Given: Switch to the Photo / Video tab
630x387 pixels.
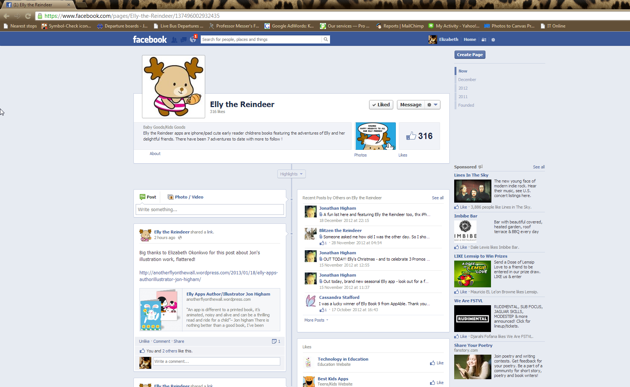Looking at the screenshot, I should click(185, 197).
